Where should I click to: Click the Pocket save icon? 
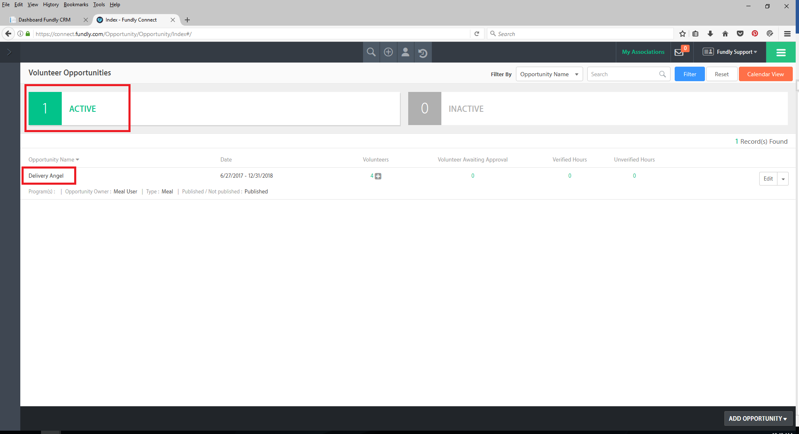click(740, 34)
